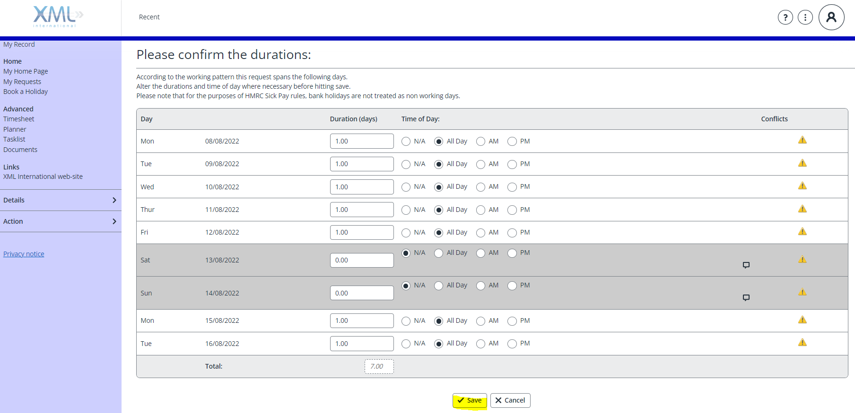Click the date 16/08/2022
The image size is (855, 413).
click(x=222, y=344)
